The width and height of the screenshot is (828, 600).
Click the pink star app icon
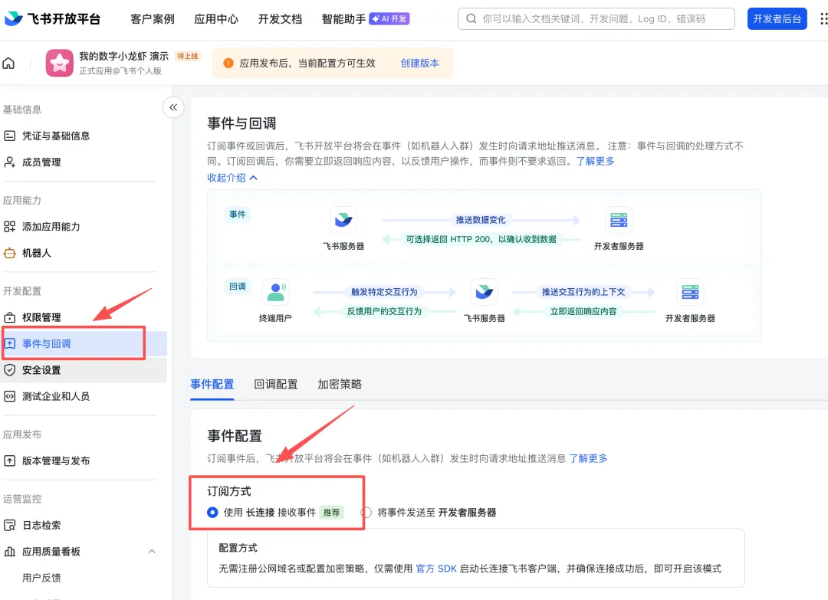[x=59, y=64]
